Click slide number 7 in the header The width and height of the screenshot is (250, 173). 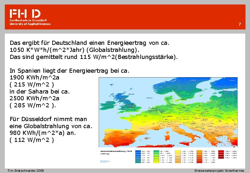point(239,24)
